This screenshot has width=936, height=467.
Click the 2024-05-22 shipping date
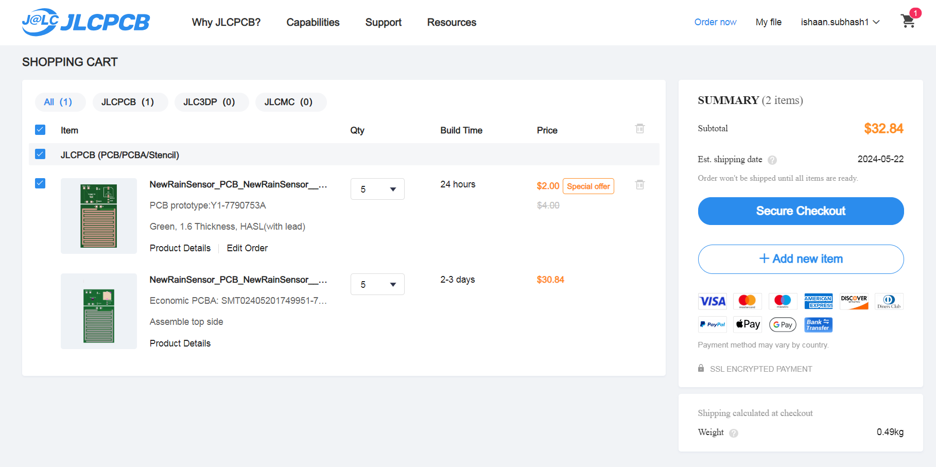(880, 159)
